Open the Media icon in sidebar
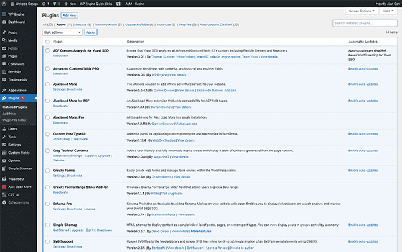The height and width of the screenshot is (252, 402). tap(4, 40)
